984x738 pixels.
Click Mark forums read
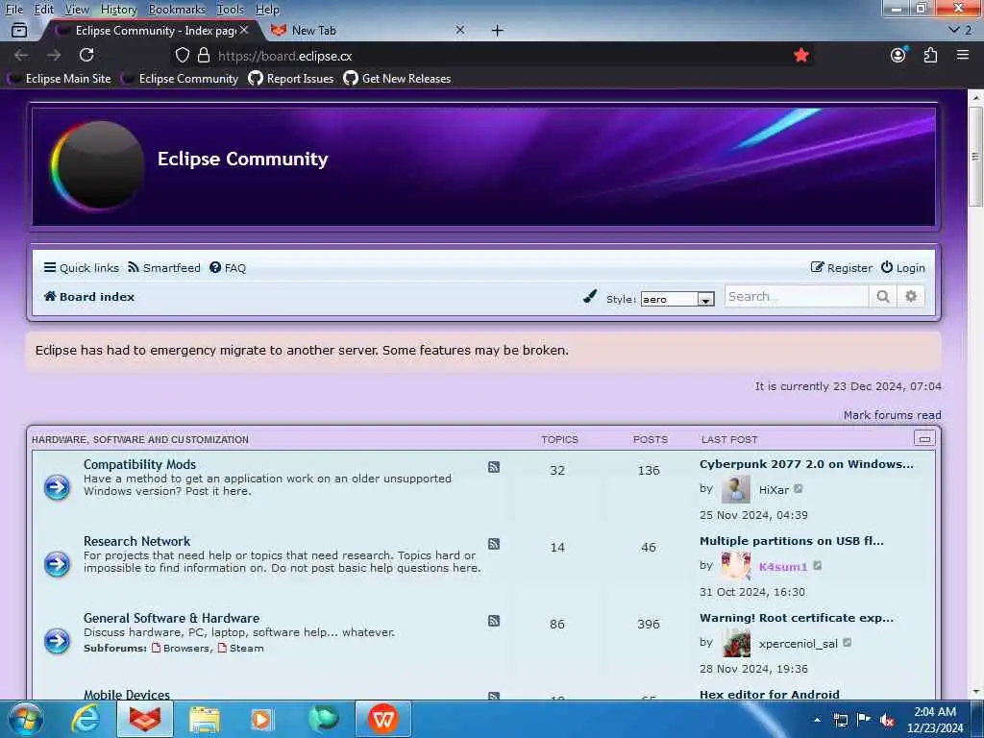click(x=892, y=415)
